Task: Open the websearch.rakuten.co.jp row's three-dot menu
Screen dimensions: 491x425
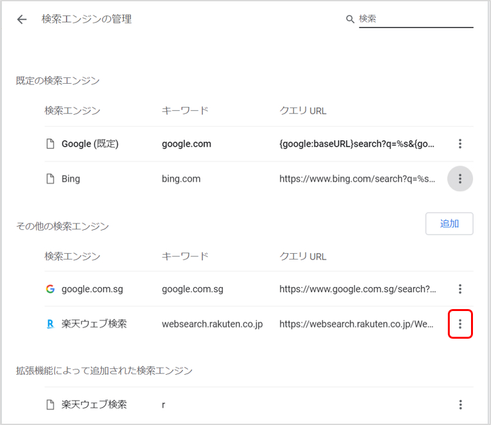Action: pos(460,324)
